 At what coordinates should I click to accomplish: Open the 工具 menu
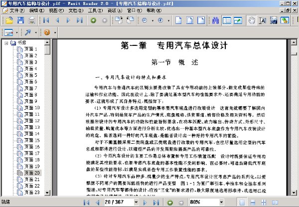coord(95,10)
